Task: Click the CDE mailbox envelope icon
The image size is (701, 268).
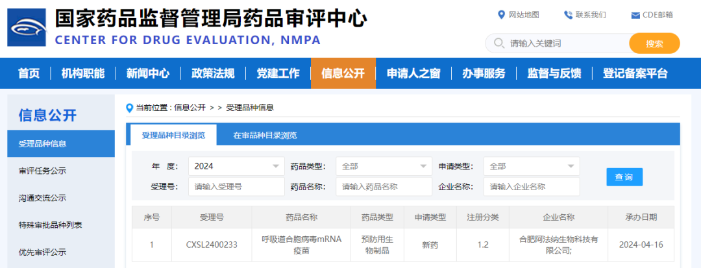Action: click(x=635, y=15)
